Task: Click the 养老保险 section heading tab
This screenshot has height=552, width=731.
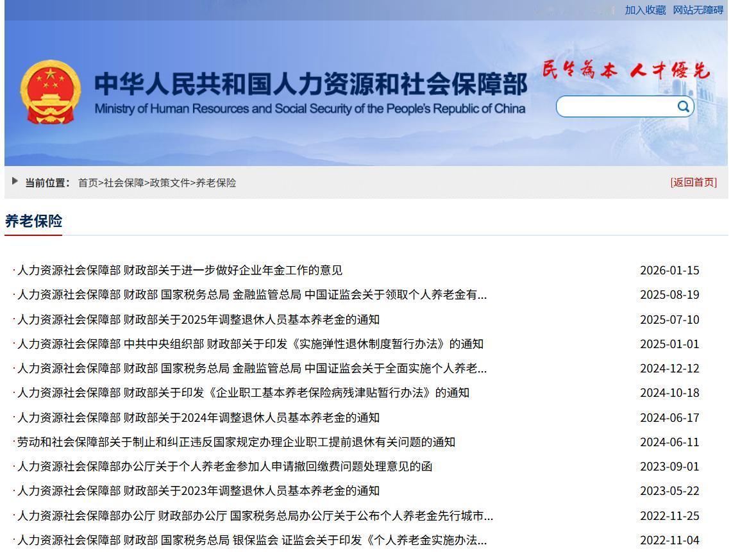Action: (x=33, y=221)
